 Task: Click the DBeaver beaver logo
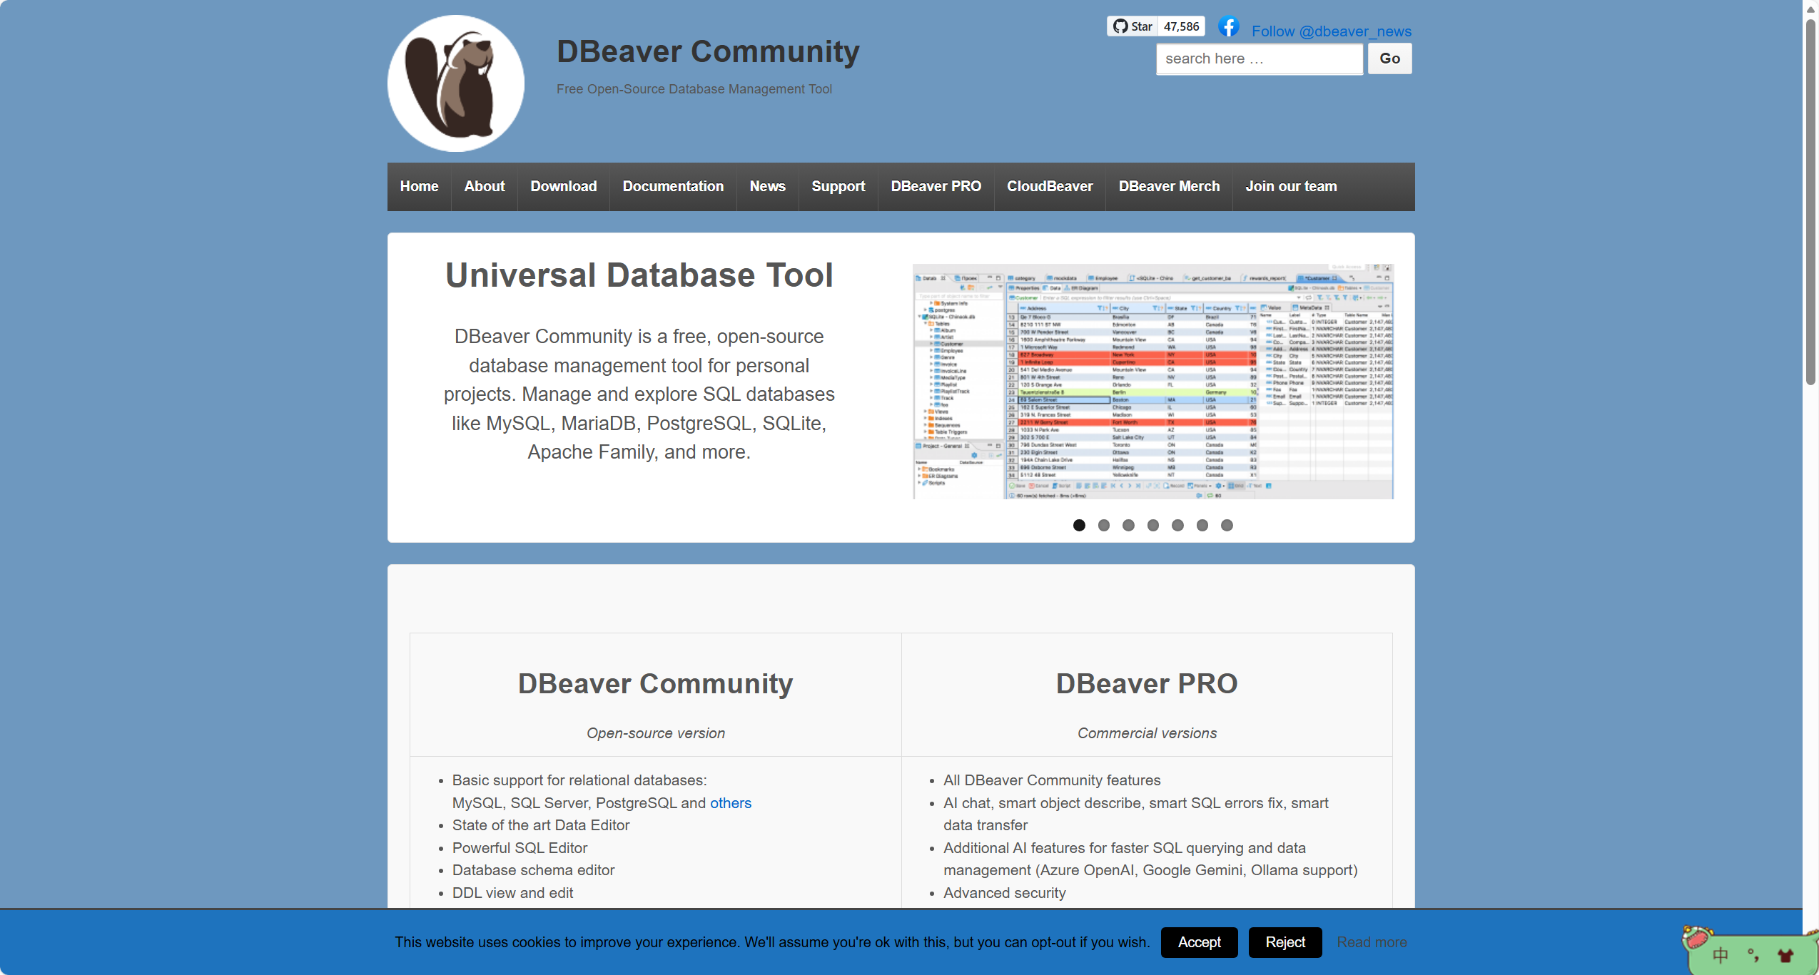click(455, 83)
